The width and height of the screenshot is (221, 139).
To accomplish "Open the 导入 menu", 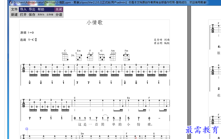I will click(x=23, y=10).
